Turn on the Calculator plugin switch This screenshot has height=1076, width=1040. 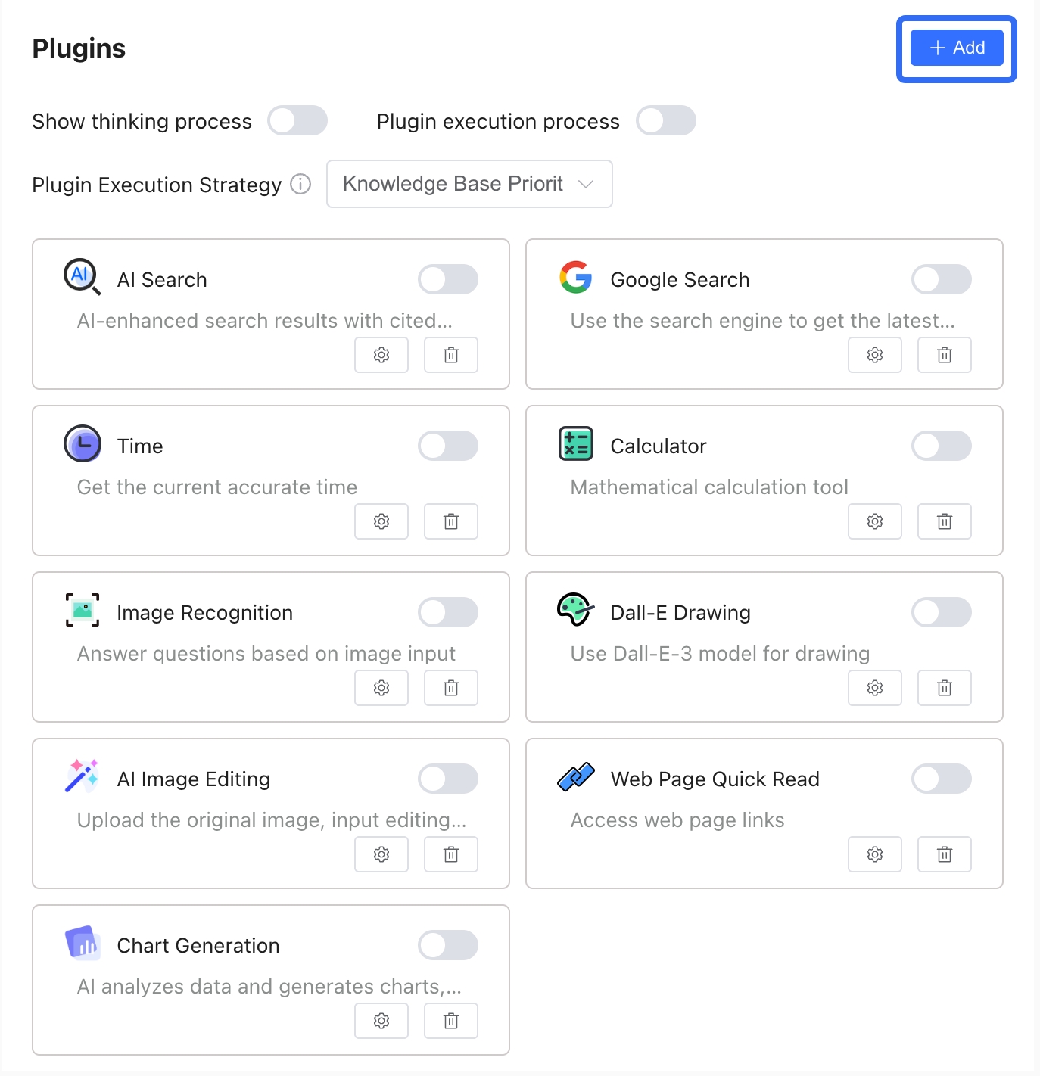[942, 446]
